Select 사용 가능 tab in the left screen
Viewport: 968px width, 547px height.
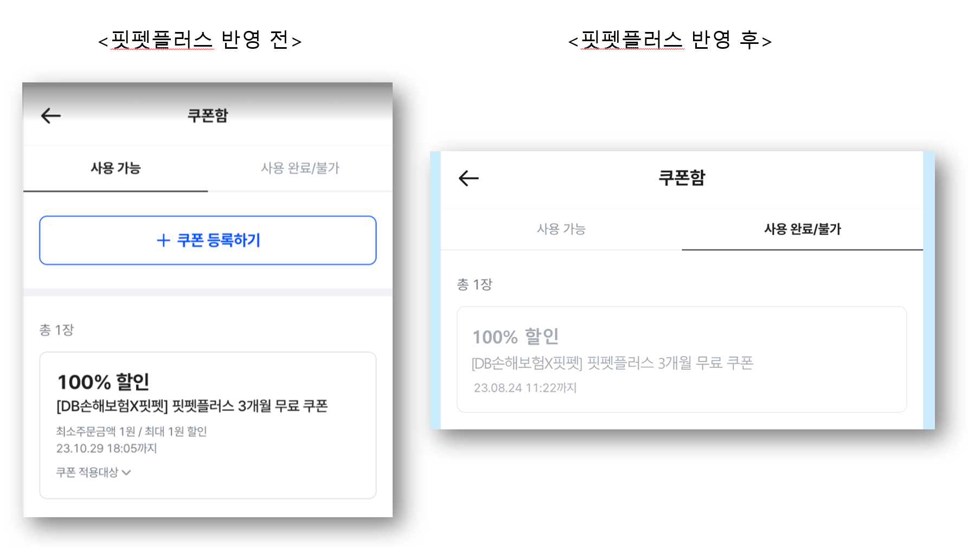point(116,168)
